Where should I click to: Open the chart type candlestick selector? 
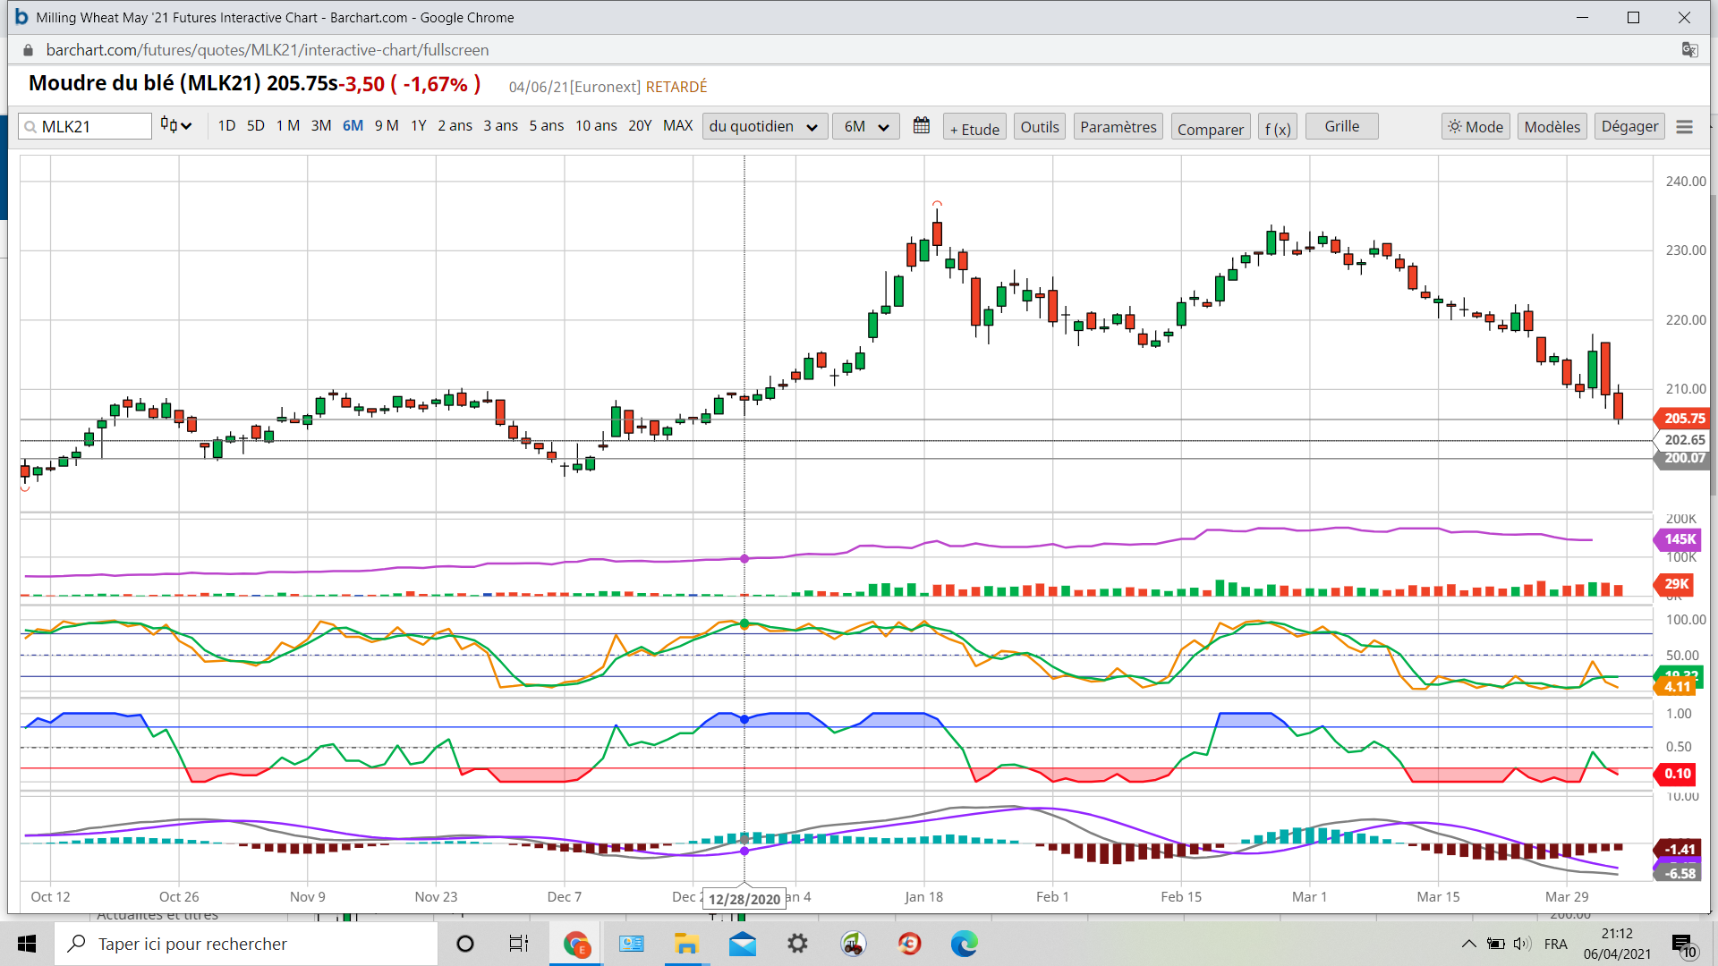[x=176, y=126]
